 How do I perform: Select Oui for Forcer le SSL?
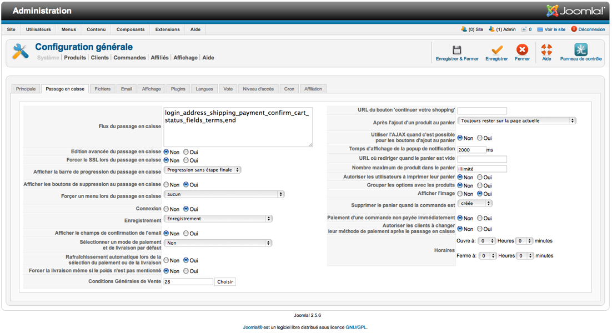(186, 160)
